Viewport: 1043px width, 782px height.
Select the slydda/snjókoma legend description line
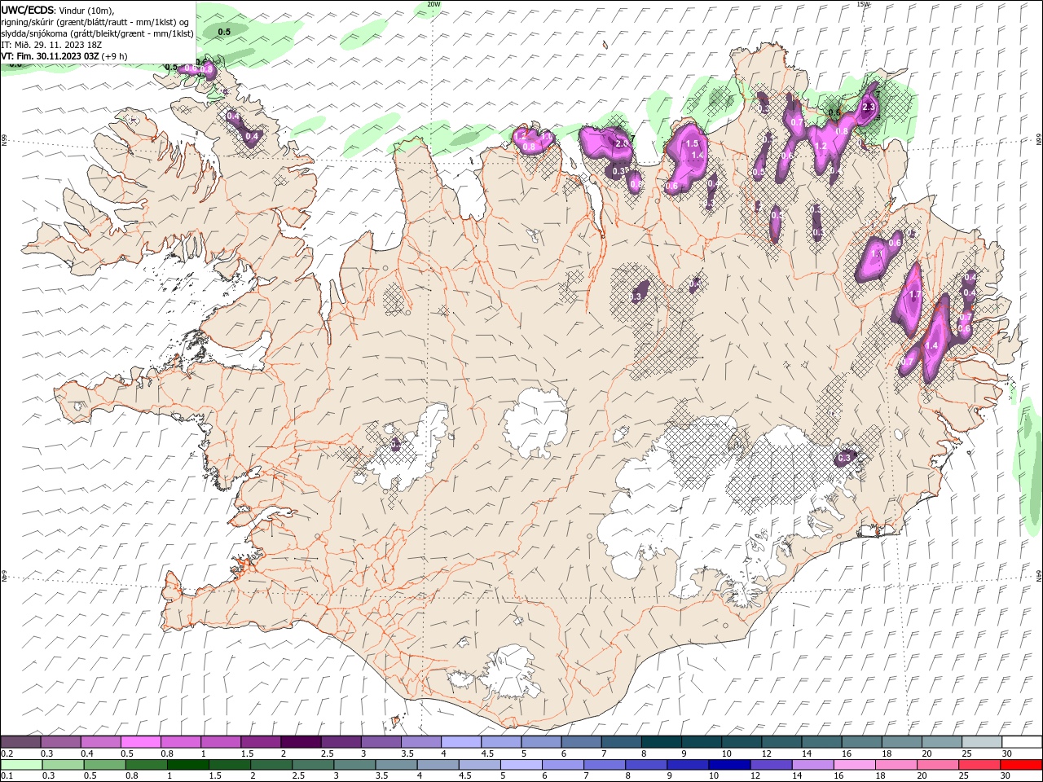point(97,33)
